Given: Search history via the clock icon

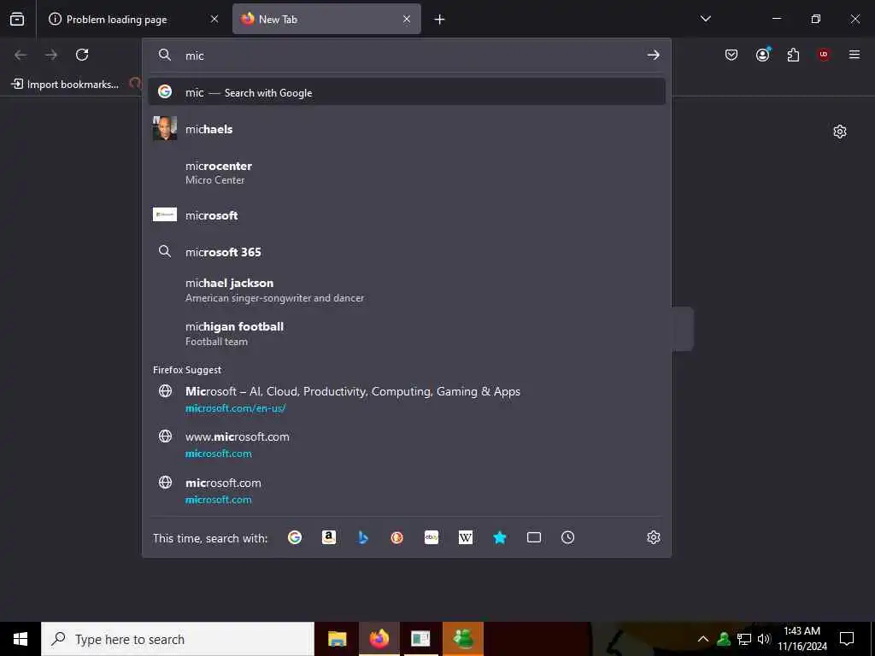Looking at the screenshot, I should coord(567,537).
